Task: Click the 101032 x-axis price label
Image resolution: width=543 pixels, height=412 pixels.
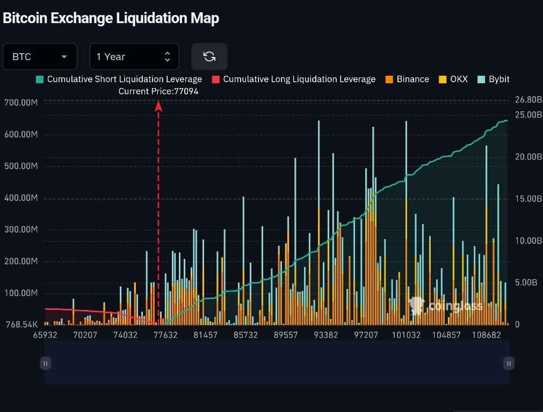Action: tap(406, 335)
